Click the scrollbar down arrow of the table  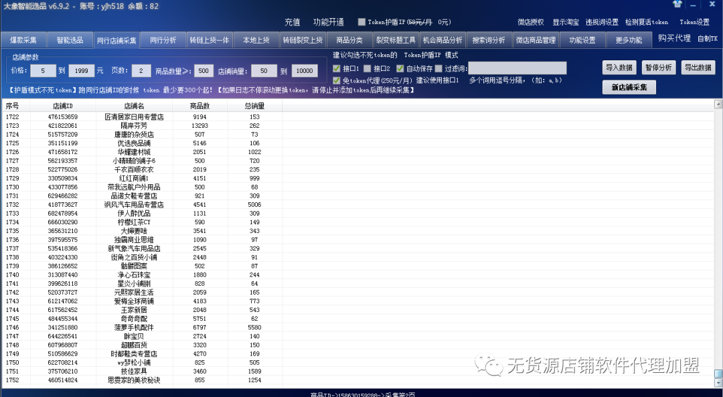click(718, 383)
